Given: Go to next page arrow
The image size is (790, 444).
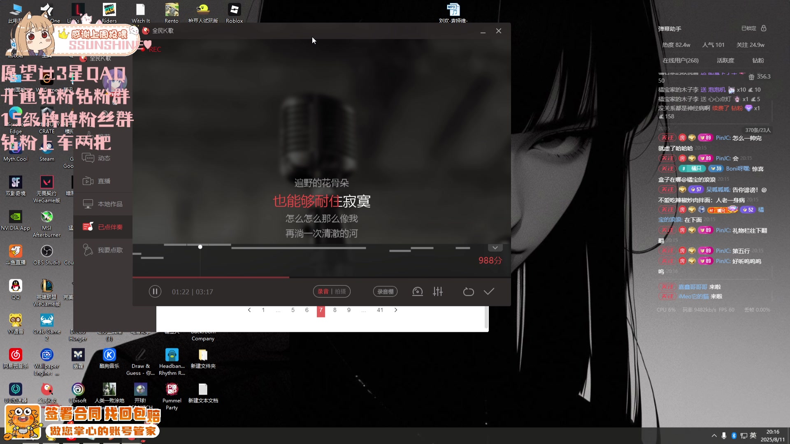Looking at the screenshot, I should coord(396,310).
